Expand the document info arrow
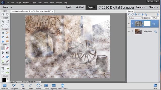 40,82
